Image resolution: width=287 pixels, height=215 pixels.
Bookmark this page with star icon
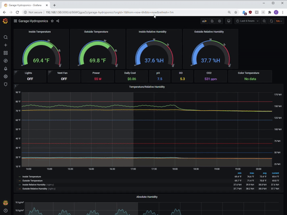pyautogui.click(x=236, y=12)
